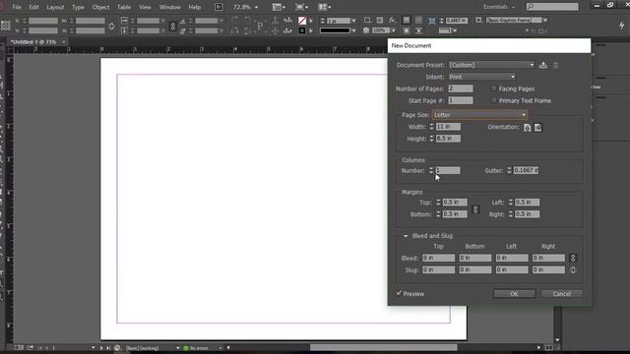Open the Page Size dropdown
The height and width of the screenshot is (354, 630).
click(479, 115)
